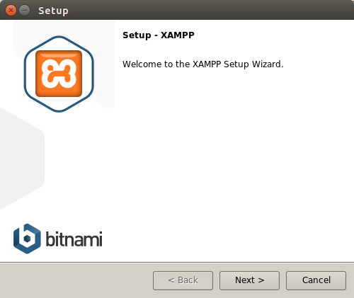354x298 pixels.
Task: Minimize the Setup window
Action: point(24,11)
